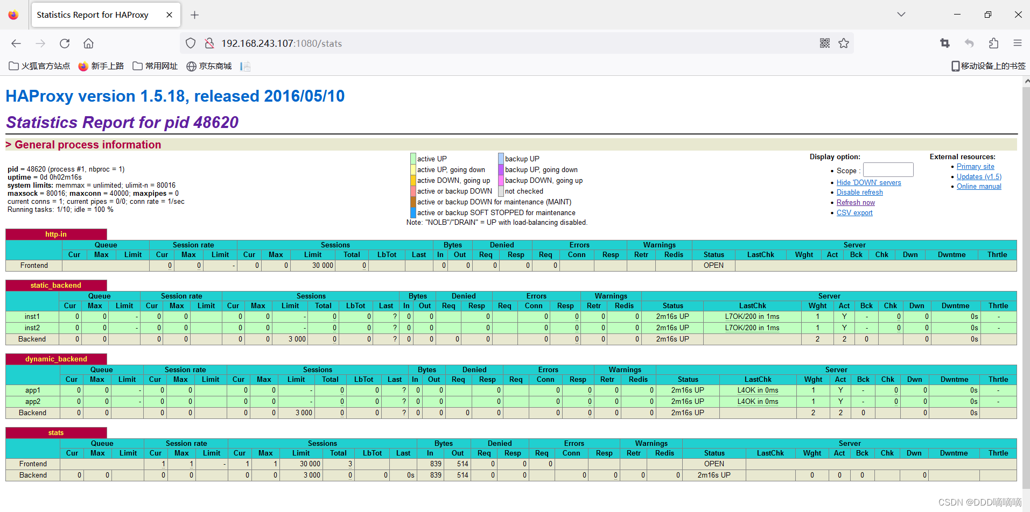
Task: Click the 2m16s UP status in stats Backend row
Action: [714, 475]
